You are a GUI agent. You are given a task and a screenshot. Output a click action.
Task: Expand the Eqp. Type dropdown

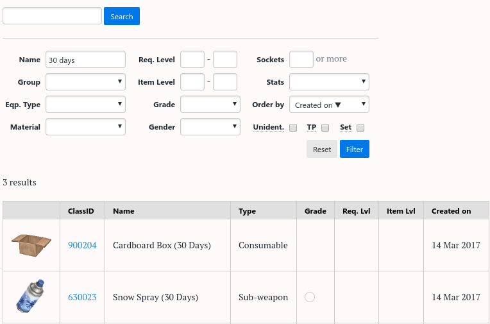[85, 105]
